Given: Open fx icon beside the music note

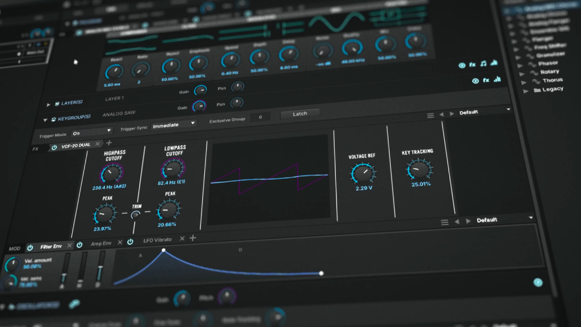Looking at the screenshot, I should [473, 65].
